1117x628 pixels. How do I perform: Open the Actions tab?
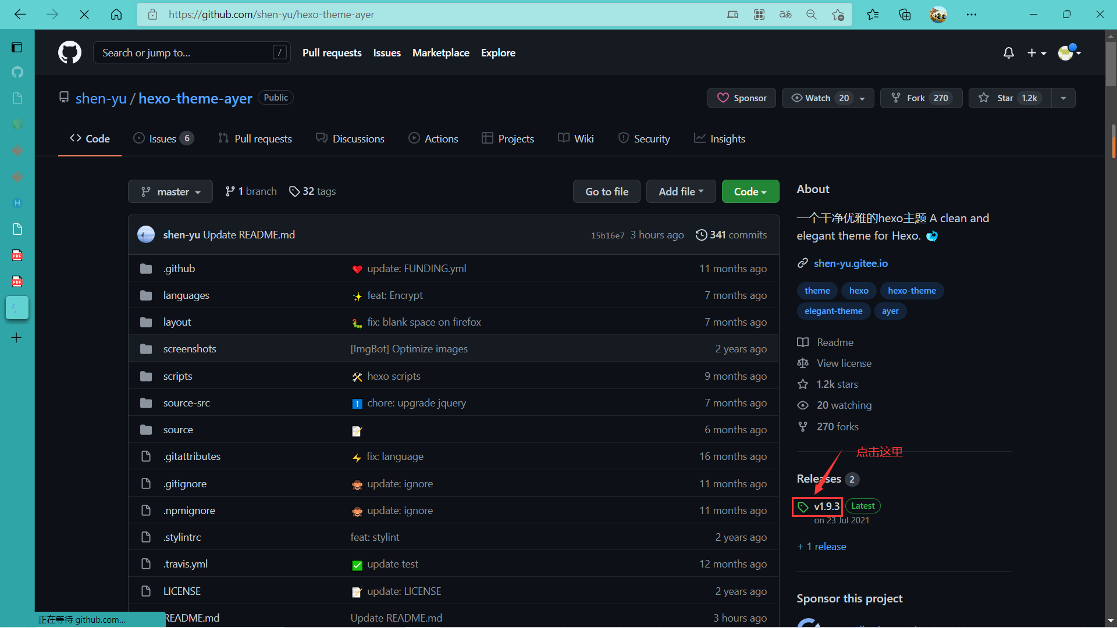[433, 139]
